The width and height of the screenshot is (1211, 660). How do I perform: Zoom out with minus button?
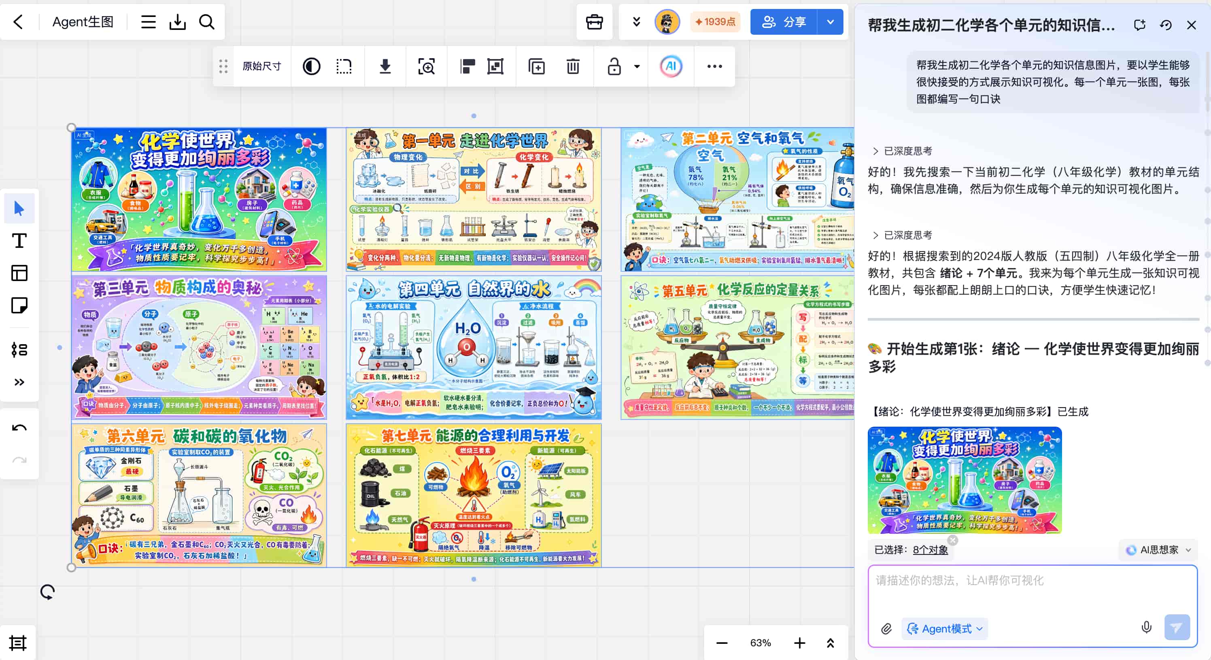click(x=722, y=643)
